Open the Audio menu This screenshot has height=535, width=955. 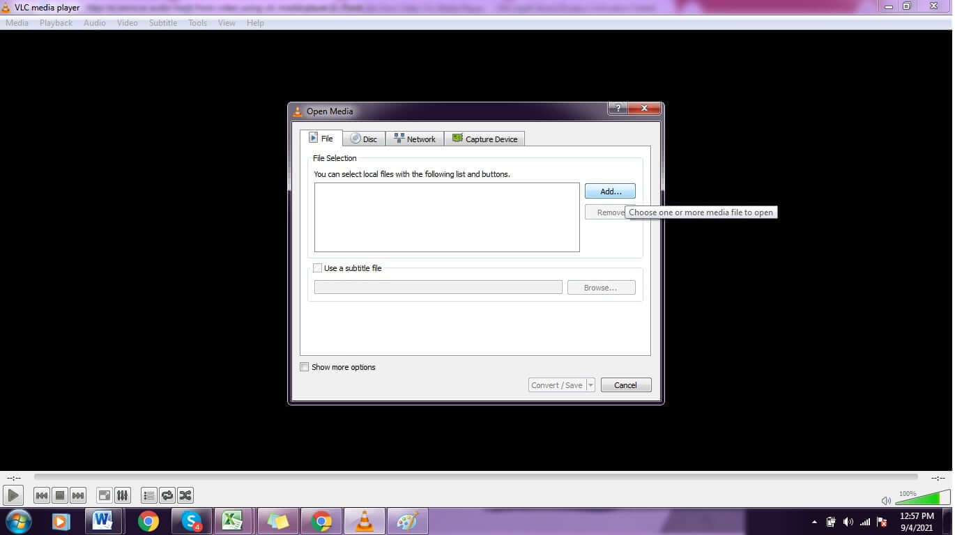click(95, 23)
